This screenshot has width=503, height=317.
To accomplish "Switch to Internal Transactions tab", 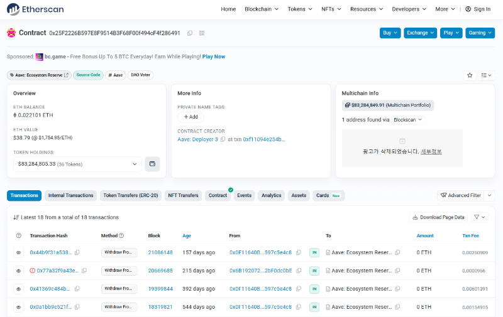I will 70,195.
